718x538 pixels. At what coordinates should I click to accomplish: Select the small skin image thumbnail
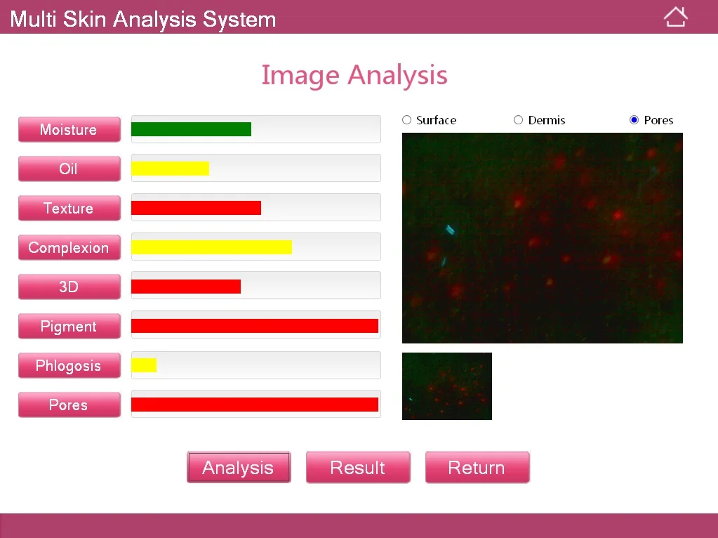[447, 386]
